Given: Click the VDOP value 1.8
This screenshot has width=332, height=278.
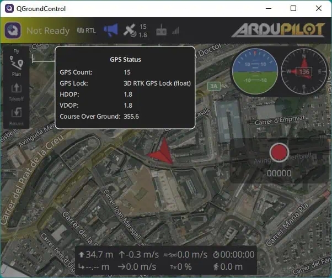Looking at the screenshot, I should pyautogui.click(x=128, y=106).
